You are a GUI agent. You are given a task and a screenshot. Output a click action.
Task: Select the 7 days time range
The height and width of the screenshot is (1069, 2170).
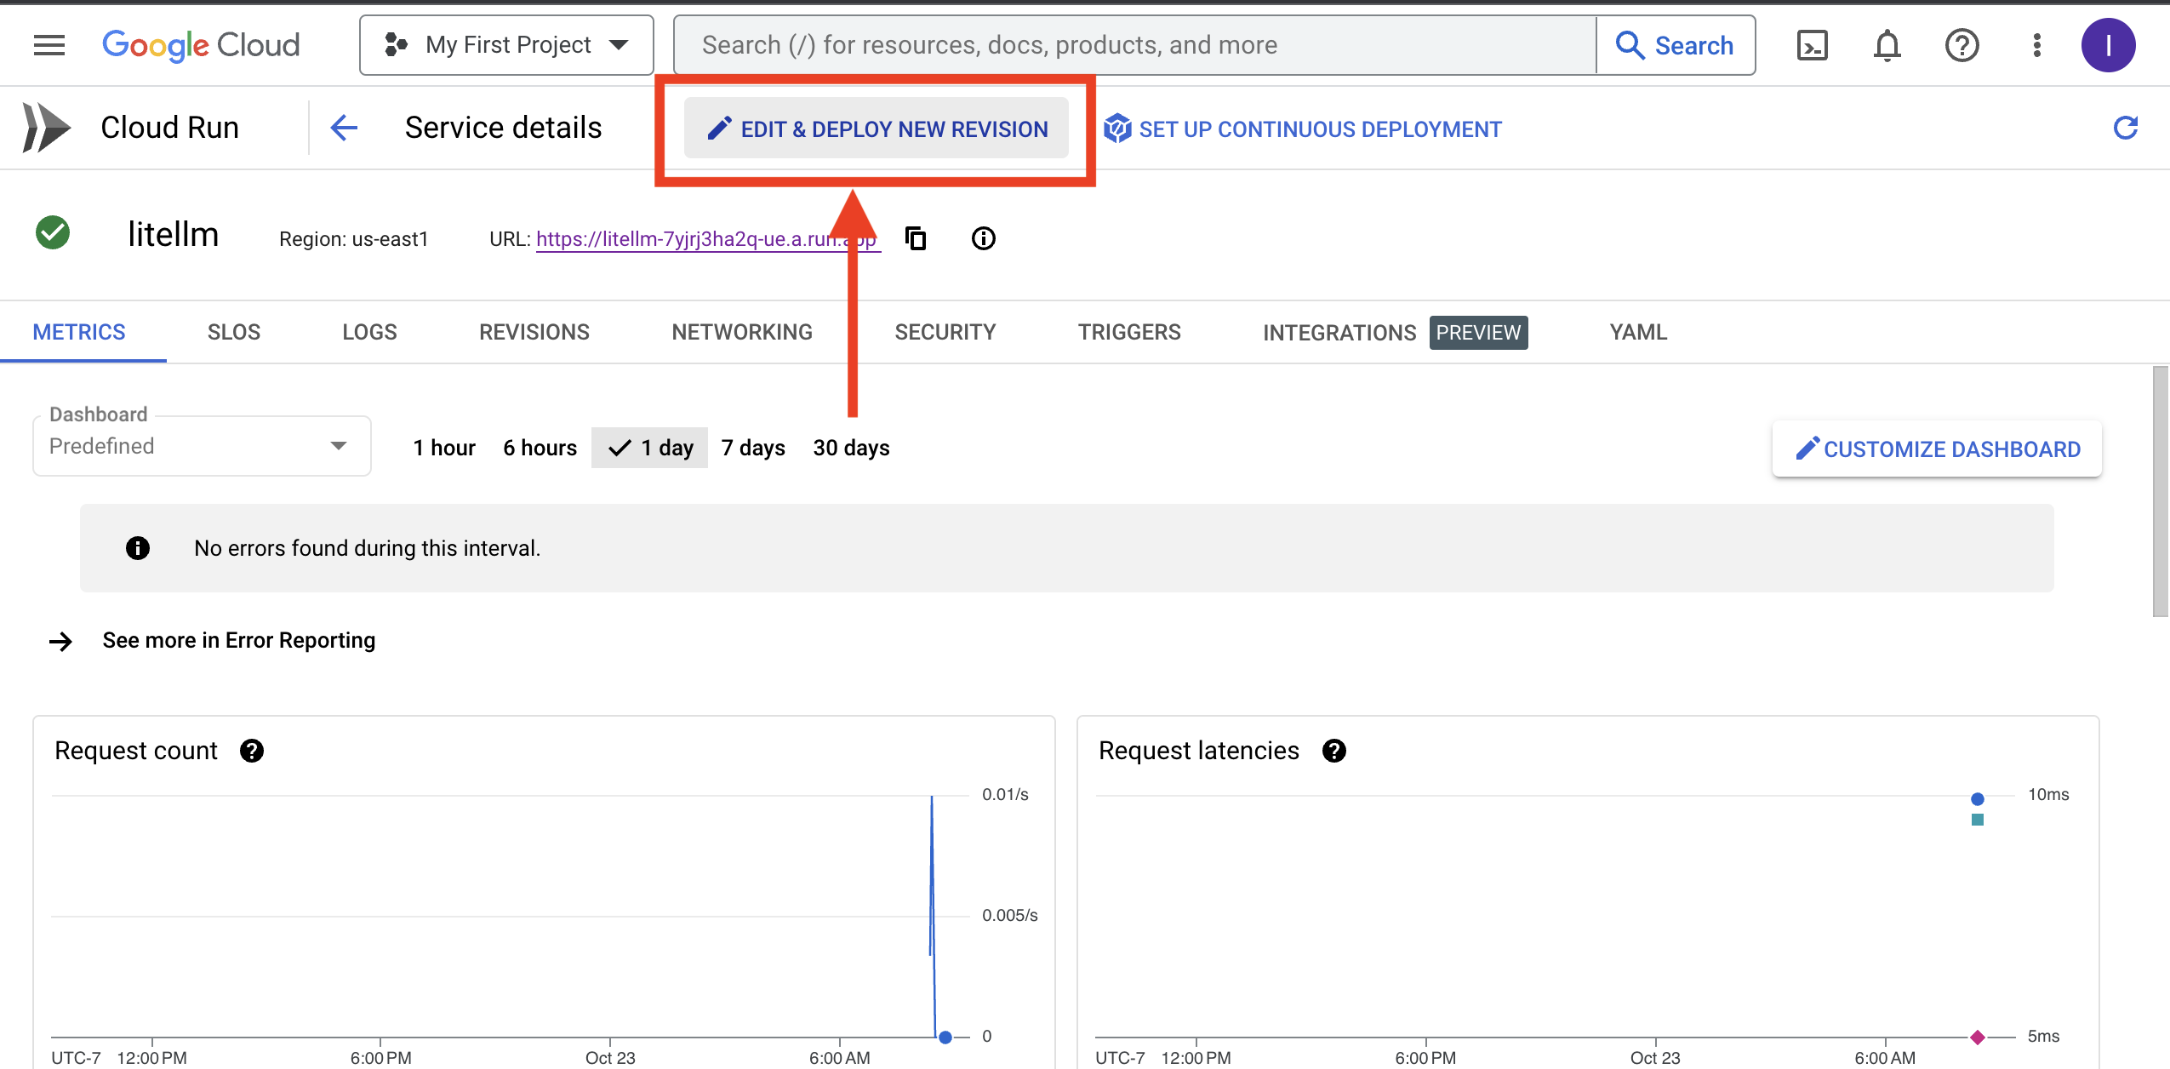point(752,448)
